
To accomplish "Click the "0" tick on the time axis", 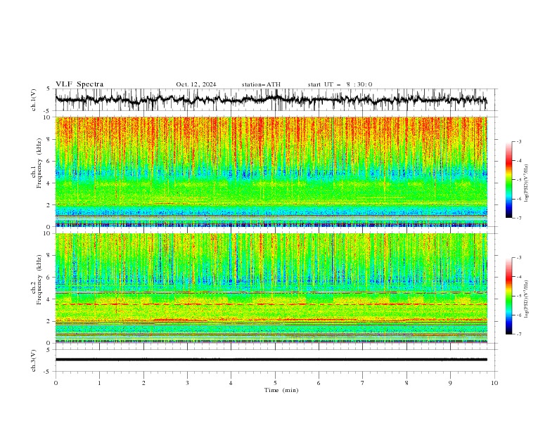I will 56,383.
